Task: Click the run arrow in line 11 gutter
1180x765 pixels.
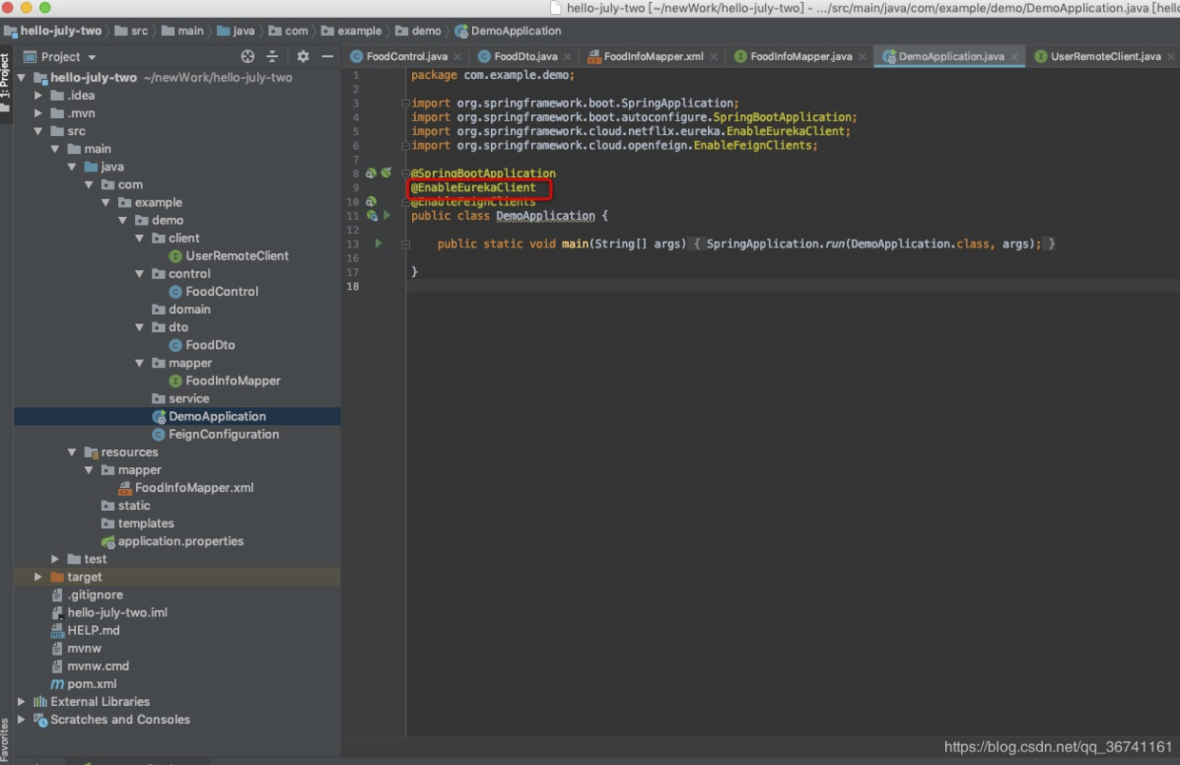Action: (x=386, y=216)
